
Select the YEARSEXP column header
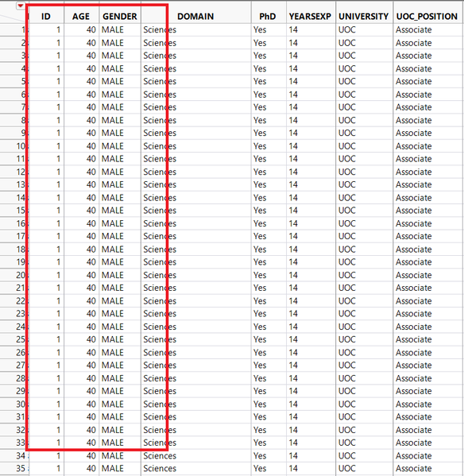(310, 17)
